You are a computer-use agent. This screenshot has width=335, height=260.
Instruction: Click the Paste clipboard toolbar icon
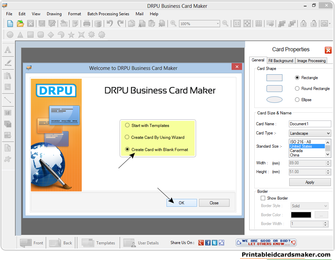click(x=152, y=23)
